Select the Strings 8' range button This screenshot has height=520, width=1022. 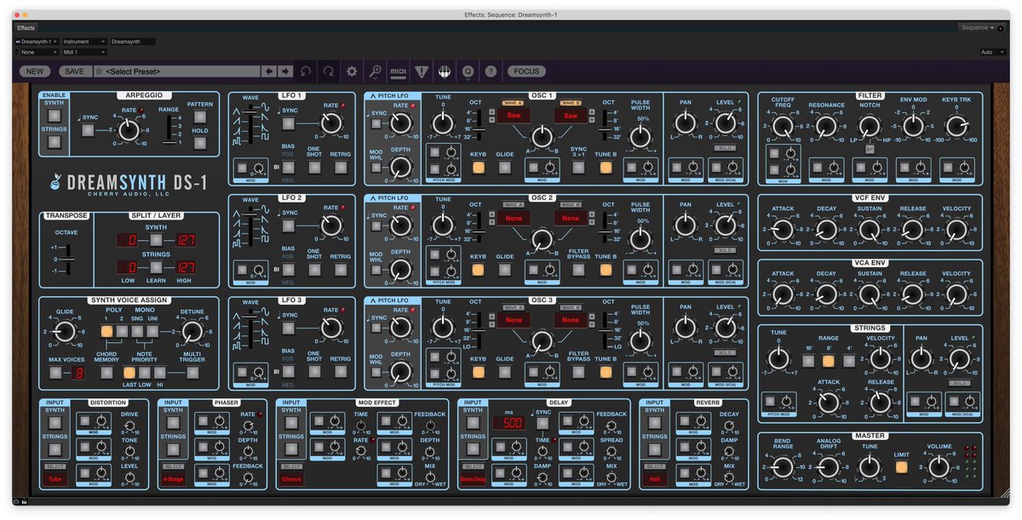pos(828,361)
